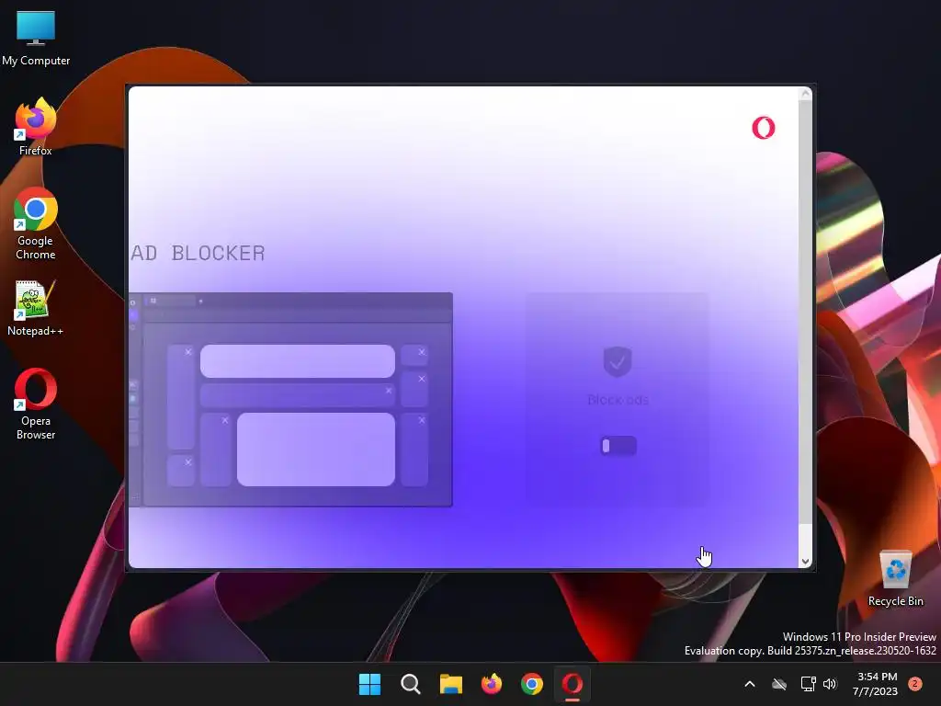Select the Recycle Bin desktop icon
Screen dimensions: 941x706
(x=895, y=579)
